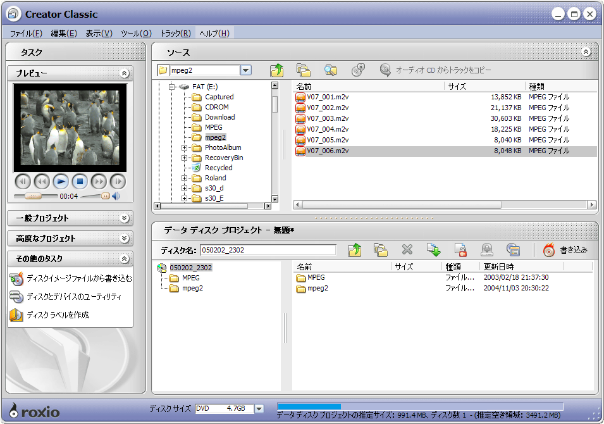604x424 pixels.
Task: Click the burn flame disc icon
Action: [x=549, y=250]
